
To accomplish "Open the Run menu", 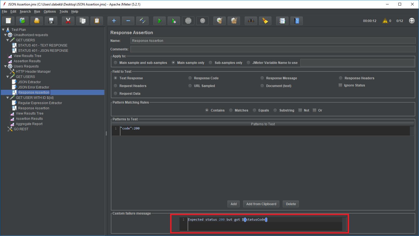I will 37,12.
